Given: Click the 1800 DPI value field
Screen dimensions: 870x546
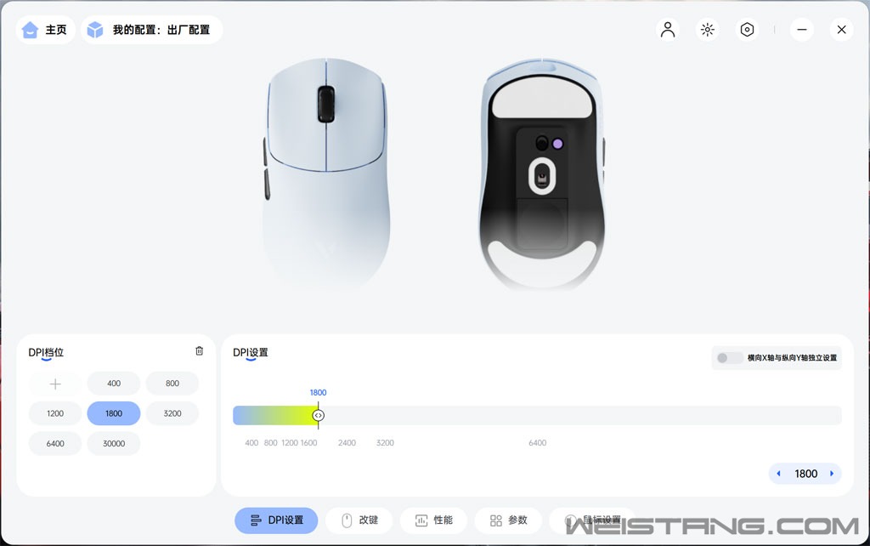Looking at the screenshot, I should [x=805, y=473].
